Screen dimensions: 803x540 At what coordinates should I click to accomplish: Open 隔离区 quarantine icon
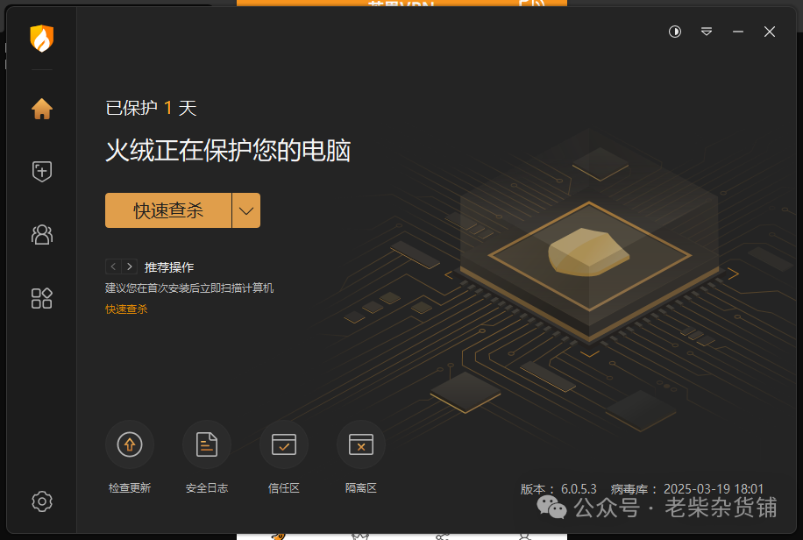pyautogui.click(x=361, y=444)
